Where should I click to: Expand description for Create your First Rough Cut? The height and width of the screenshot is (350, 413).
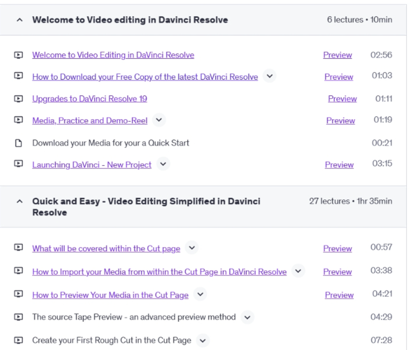(203, 341)
